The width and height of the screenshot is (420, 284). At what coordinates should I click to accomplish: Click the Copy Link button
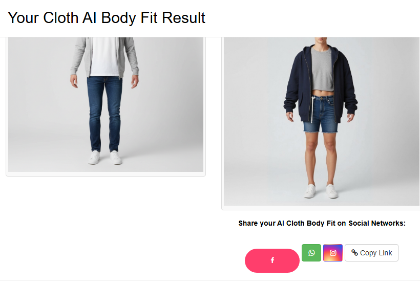(371, 253)
